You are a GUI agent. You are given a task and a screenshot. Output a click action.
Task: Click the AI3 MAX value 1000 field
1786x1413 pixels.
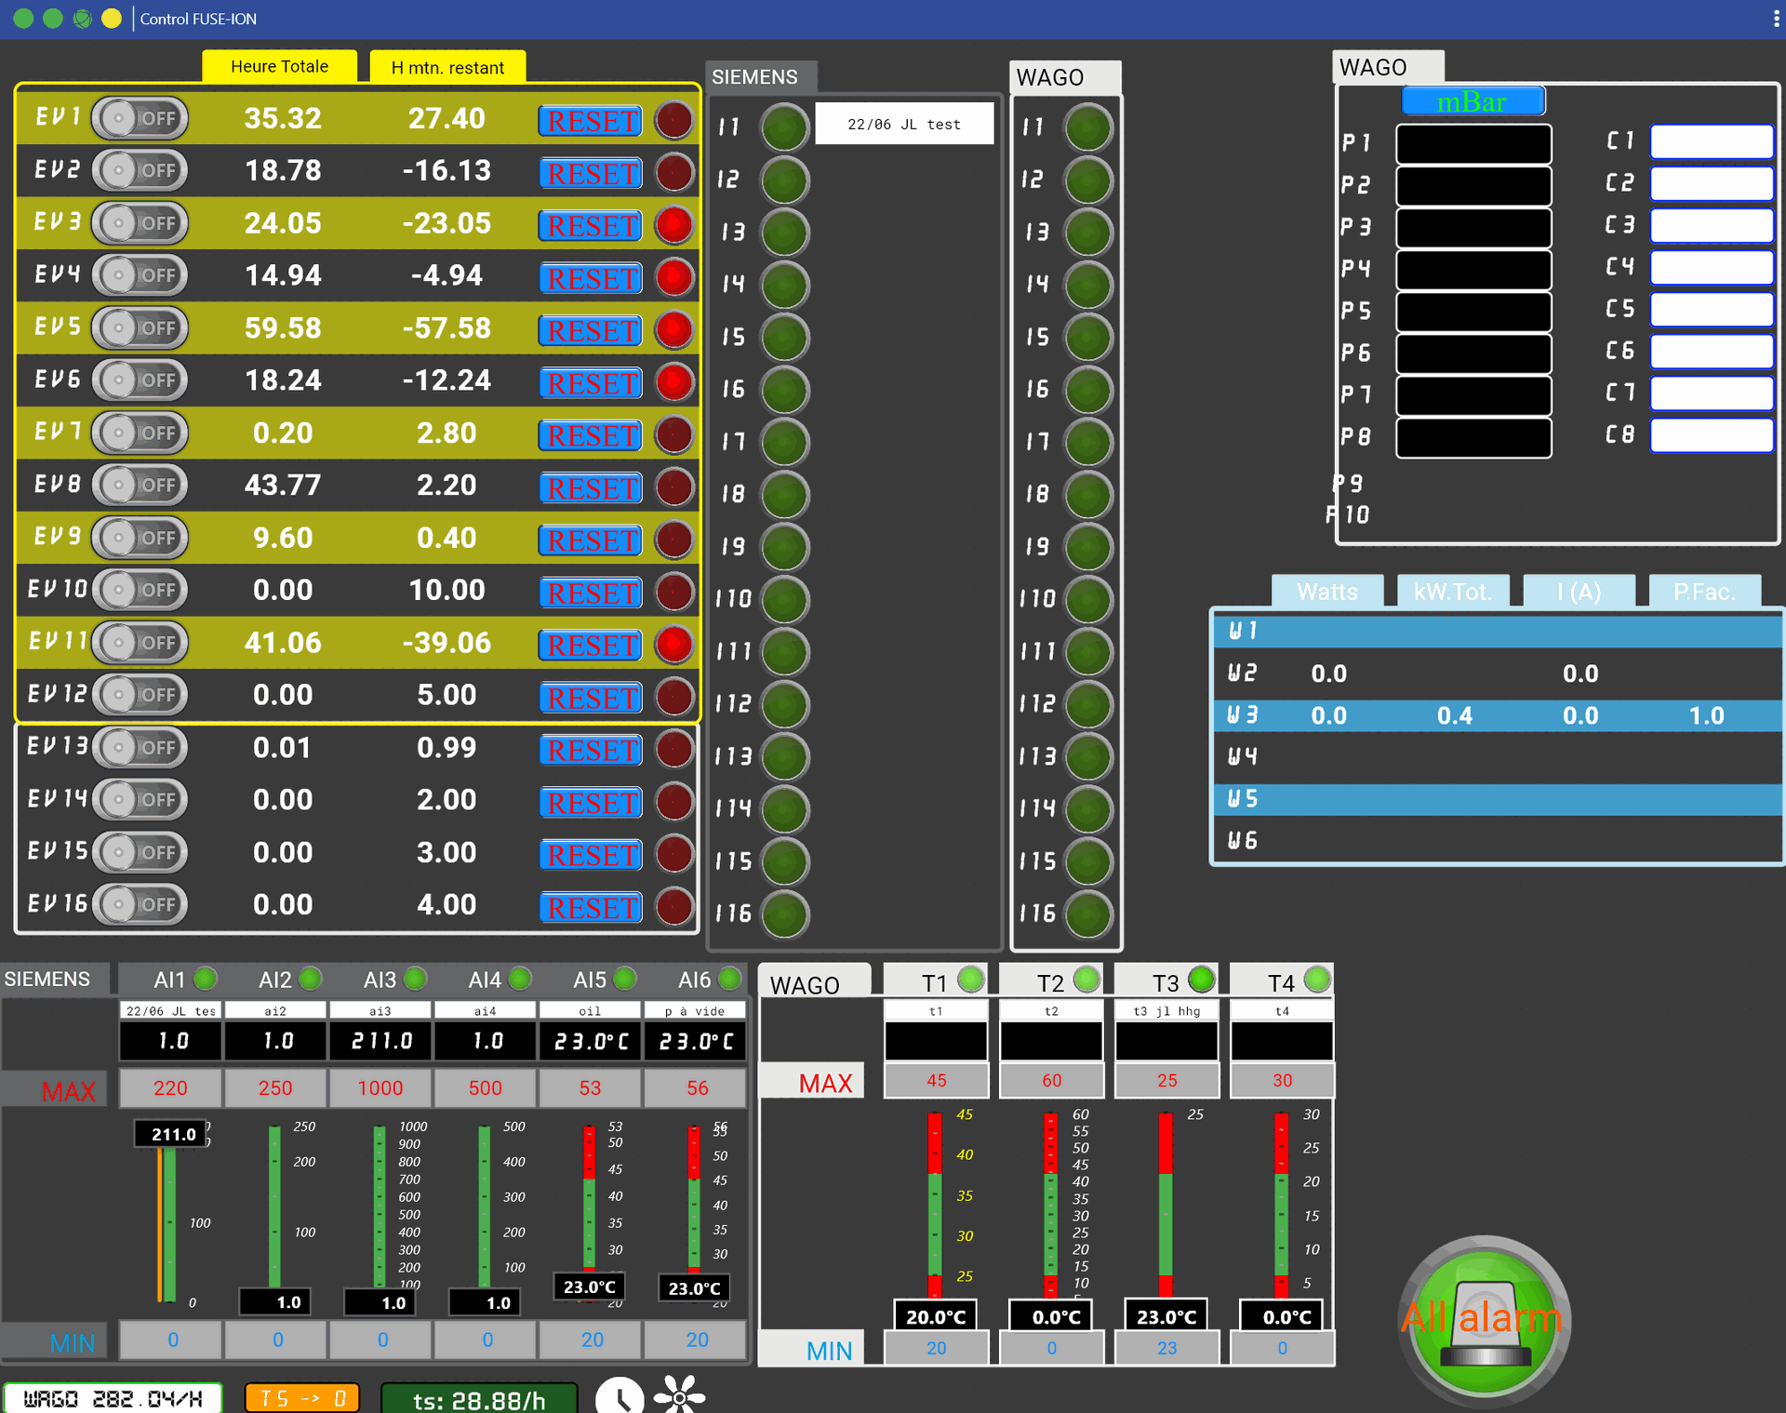coord(380,1087)
